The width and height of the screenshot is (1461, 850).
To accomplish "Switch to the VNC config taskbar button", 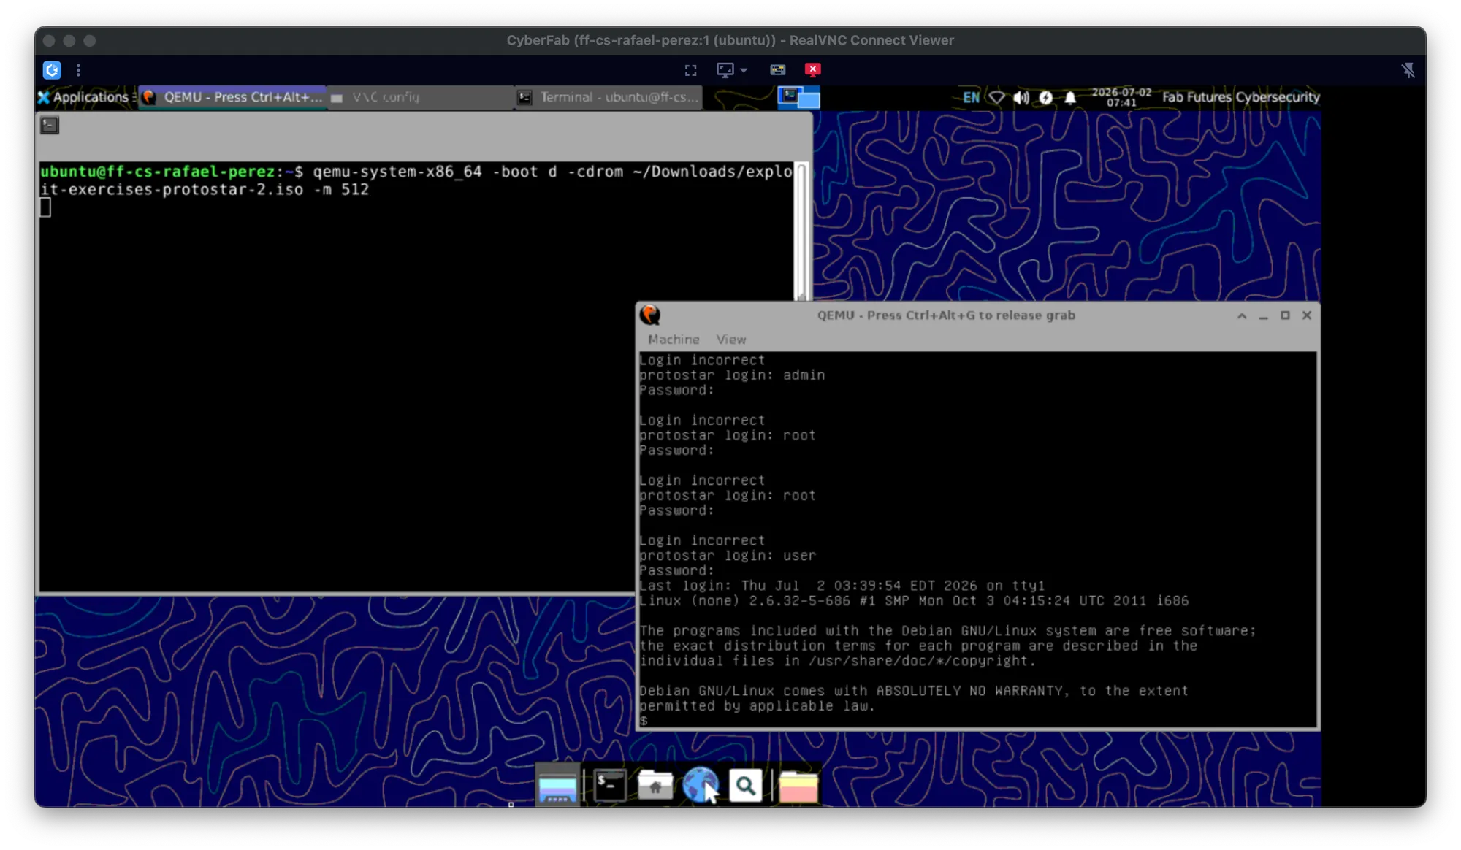I will [x=420, y=97].
